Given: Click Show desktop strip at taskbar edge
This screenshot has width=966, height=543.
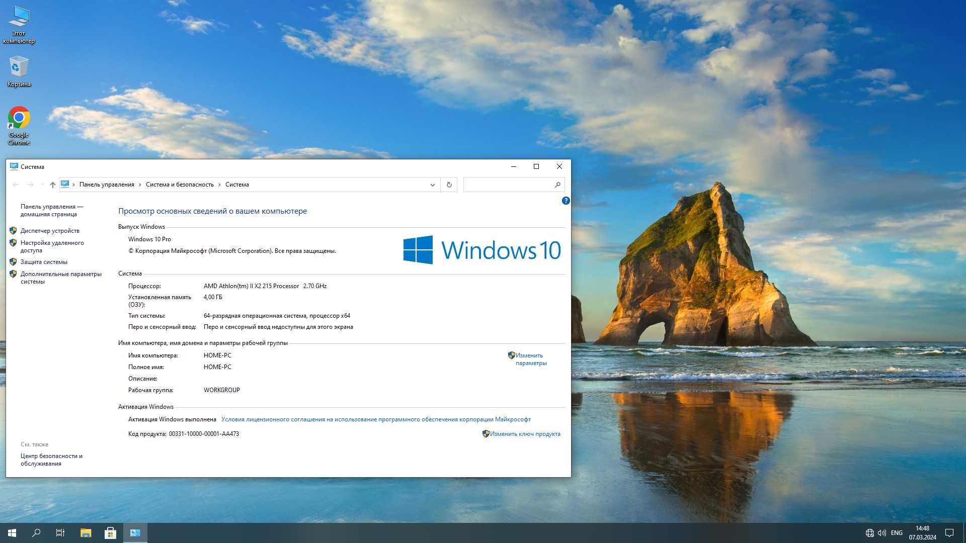Looking at the screenshot, I should (x=964, y=533).
